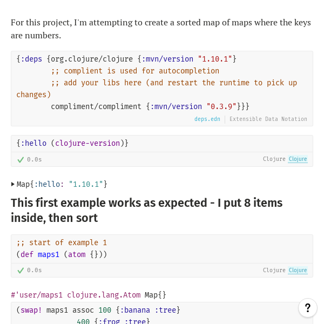This screenshot has width=324, height=324.
Task: Place cursor in the deps.edn code block
Action: tap(162, 83)
